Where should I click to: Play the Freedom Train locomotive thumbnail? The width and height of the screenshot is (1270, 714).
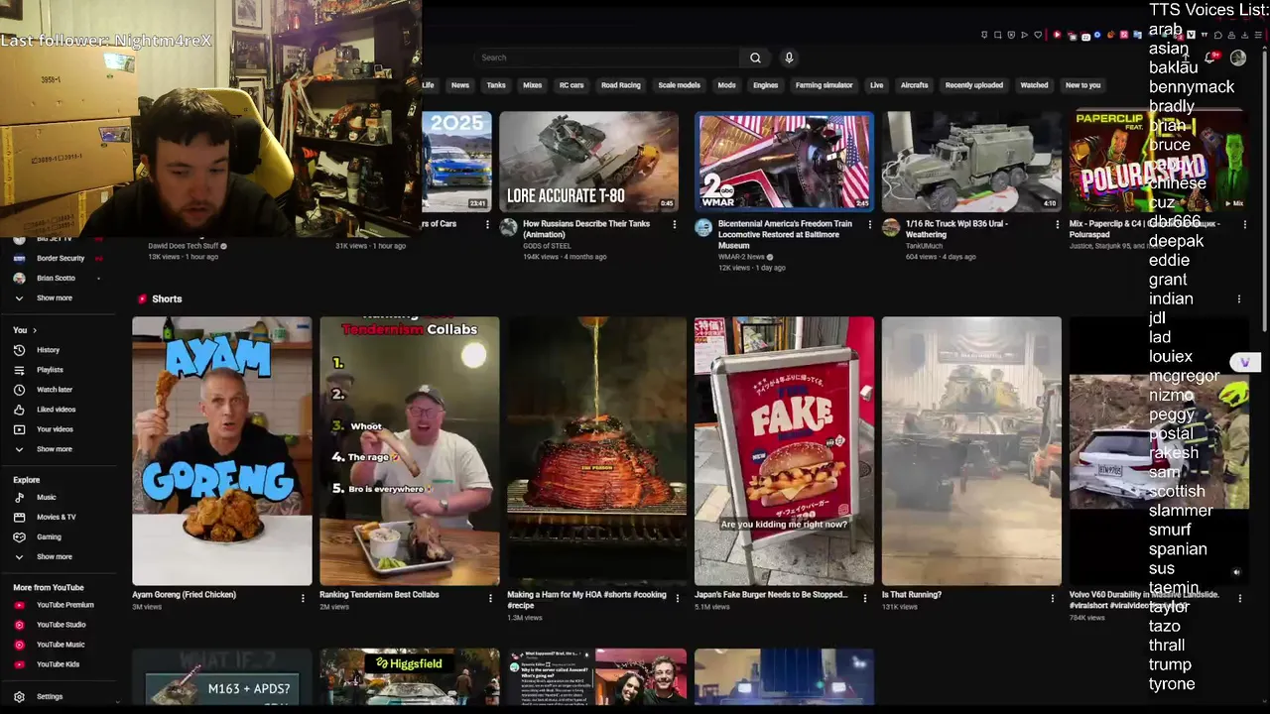(784, 161)
